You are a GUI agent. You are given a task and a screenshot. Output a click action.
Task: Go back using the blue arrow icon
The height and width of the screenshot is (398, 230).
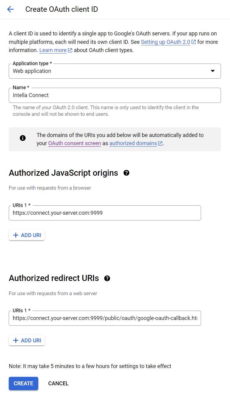coord(11,9)
